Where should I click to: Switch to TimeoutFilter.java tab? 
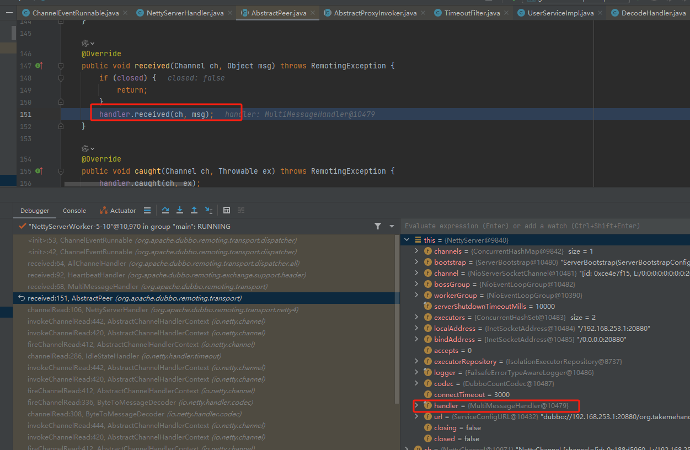[x=472, y=13]
